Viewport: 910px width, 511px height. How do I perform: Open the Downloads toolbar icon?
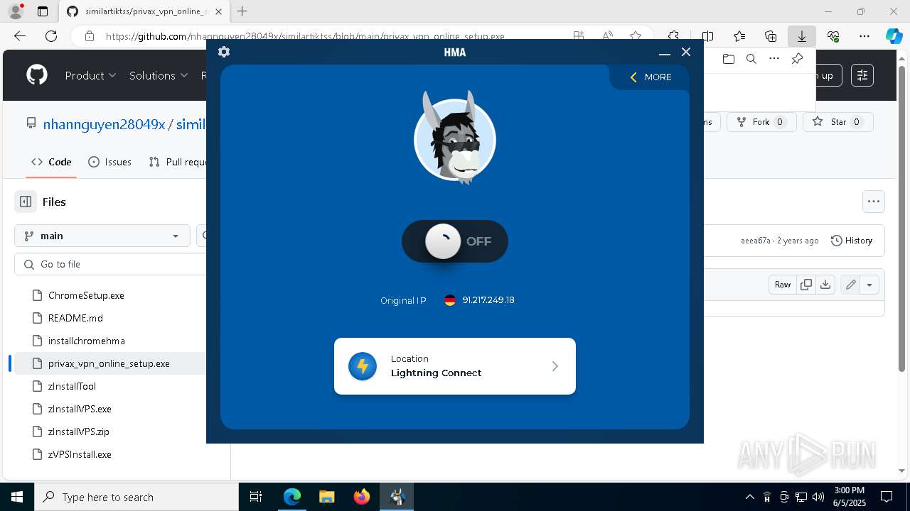pos(802,36)
